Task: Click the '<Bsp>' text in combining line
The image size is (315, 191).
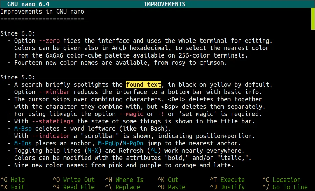Action: tap(170, 107)
